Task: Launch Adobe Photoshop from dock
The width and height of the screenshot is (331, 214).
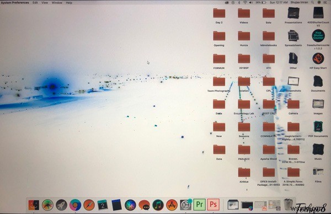Action: click(213, 204)
